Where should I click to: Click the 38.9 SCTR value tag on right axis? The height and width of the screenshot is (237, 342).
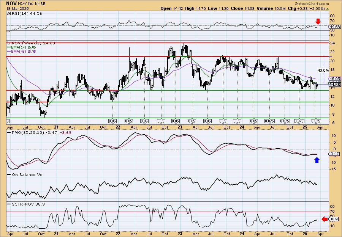click(333, 219)
